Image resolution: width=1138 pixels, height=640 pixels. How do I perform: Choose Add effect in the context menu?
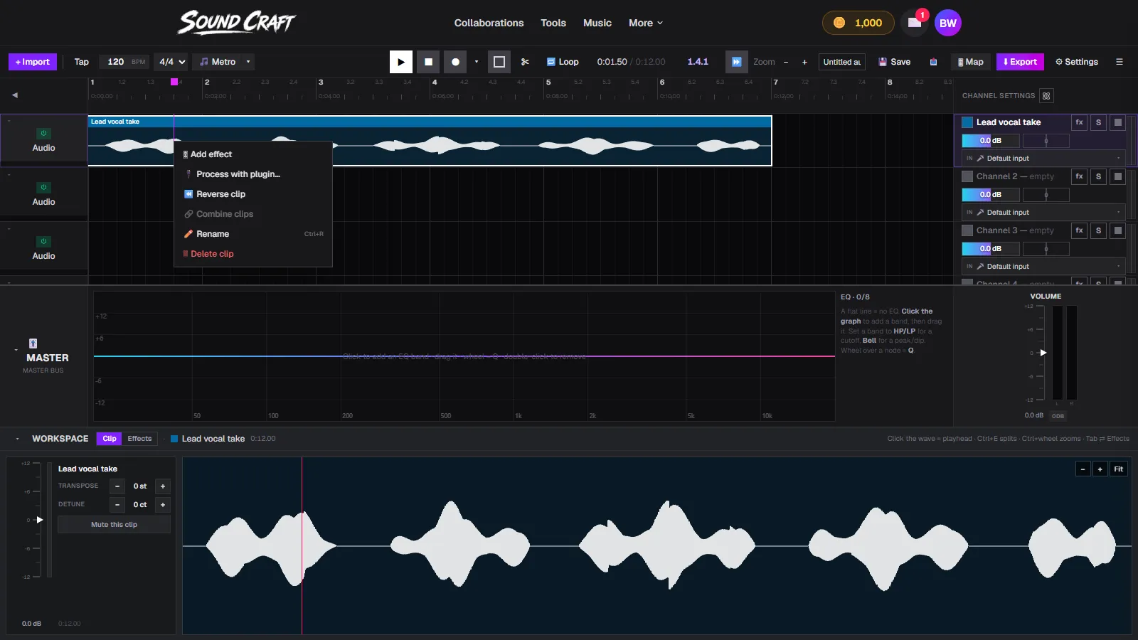pyautogui.click(x=253, y=154)
